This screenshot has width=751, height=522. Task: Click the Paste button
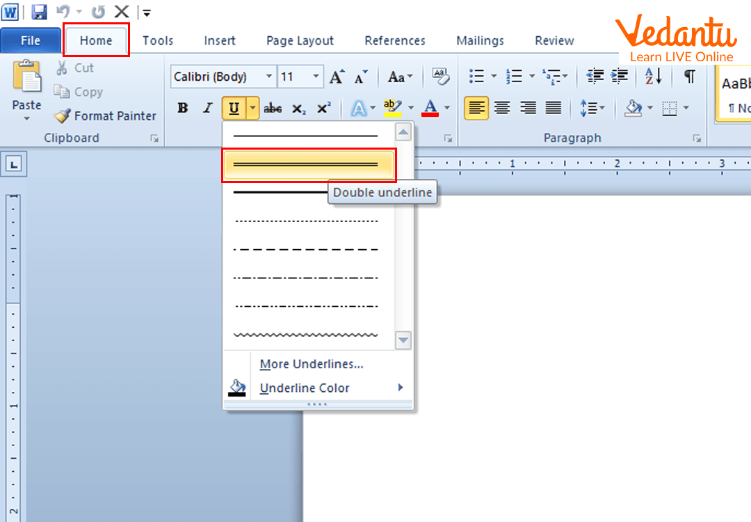26,90
